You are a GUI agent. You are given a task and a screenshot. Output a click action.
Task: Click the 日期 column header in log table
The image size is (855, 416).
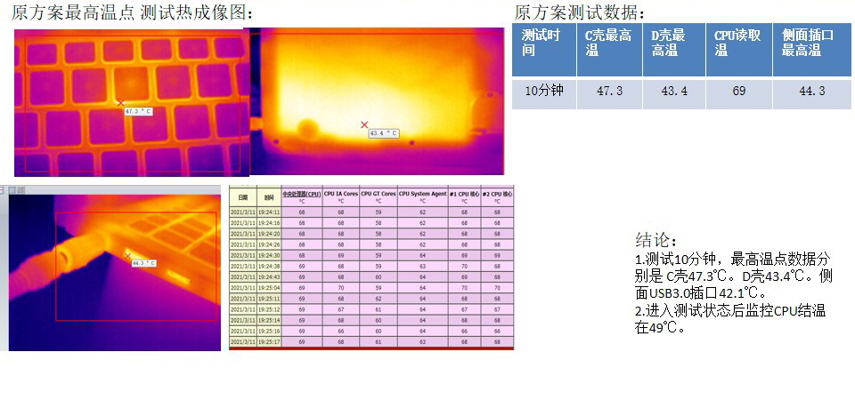[x=243, y=197]
